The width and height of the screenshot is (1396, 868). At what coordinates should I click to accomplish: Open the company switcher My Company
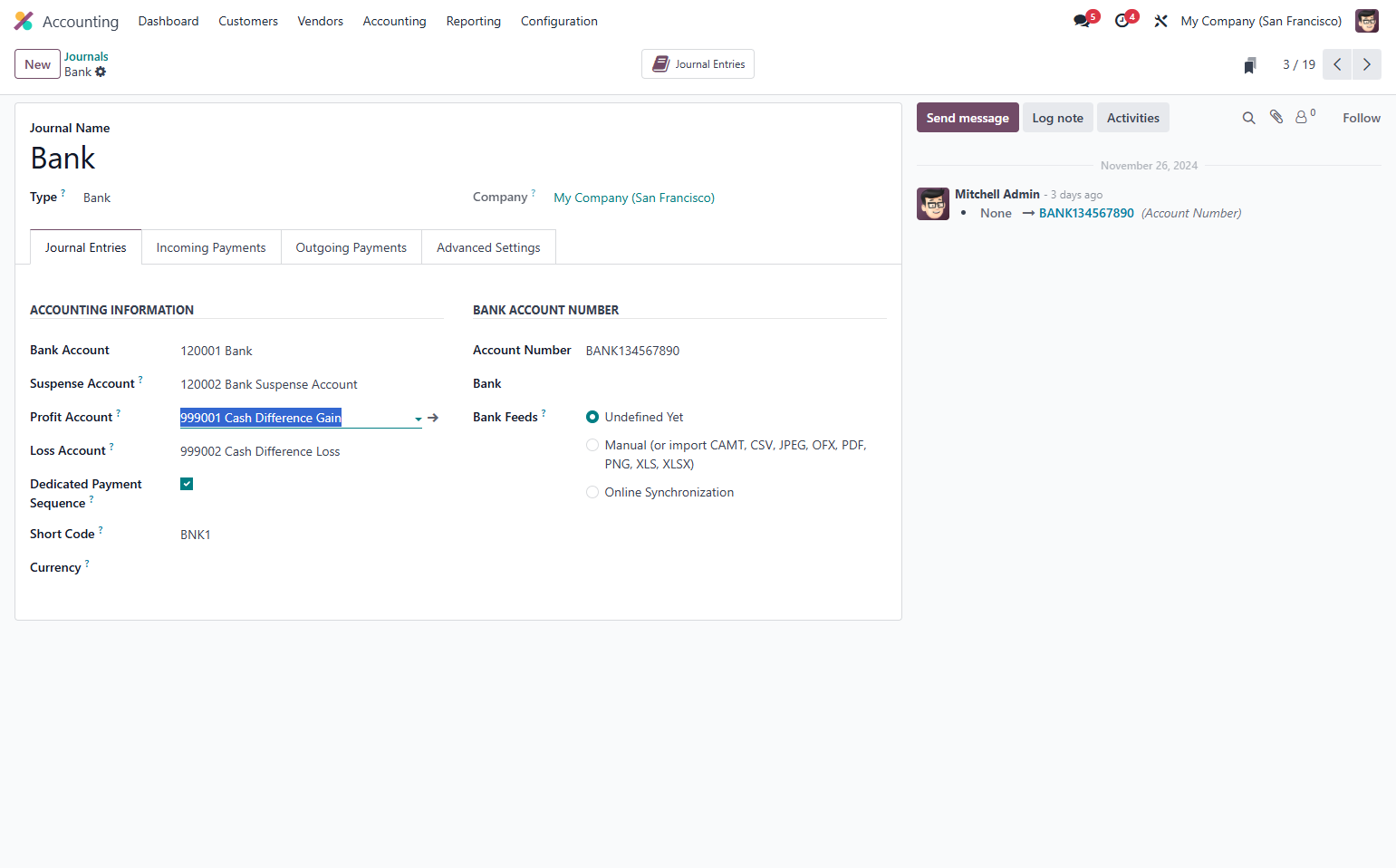point(1261,21)
